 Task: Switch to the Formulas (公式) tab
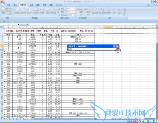tap(31, 5)
